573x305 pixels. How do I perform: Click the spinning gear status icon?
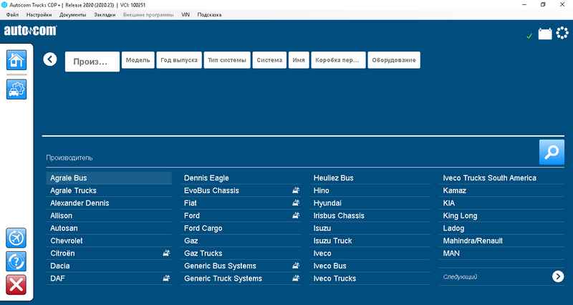(562, 33)
